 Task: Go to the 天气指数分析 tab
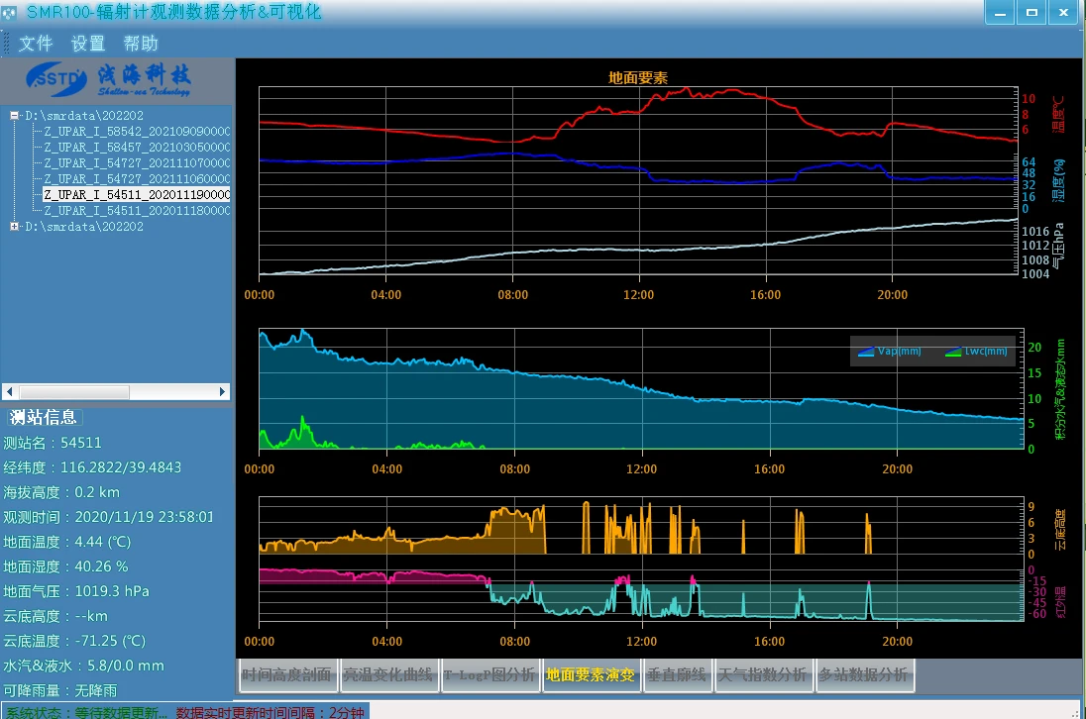762,675
